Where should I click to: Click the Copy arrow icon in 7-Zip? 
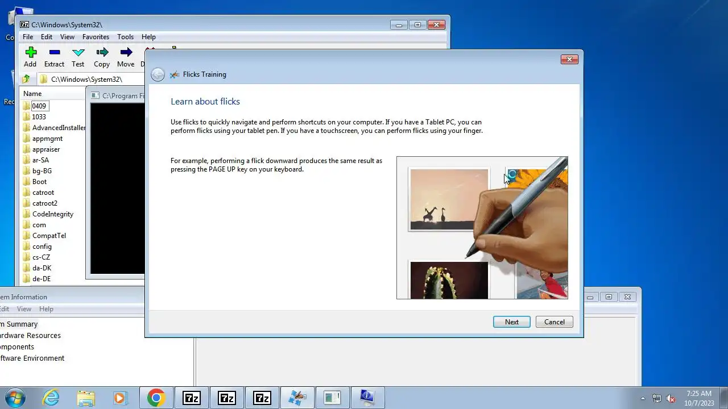click(x=102, y=52)
